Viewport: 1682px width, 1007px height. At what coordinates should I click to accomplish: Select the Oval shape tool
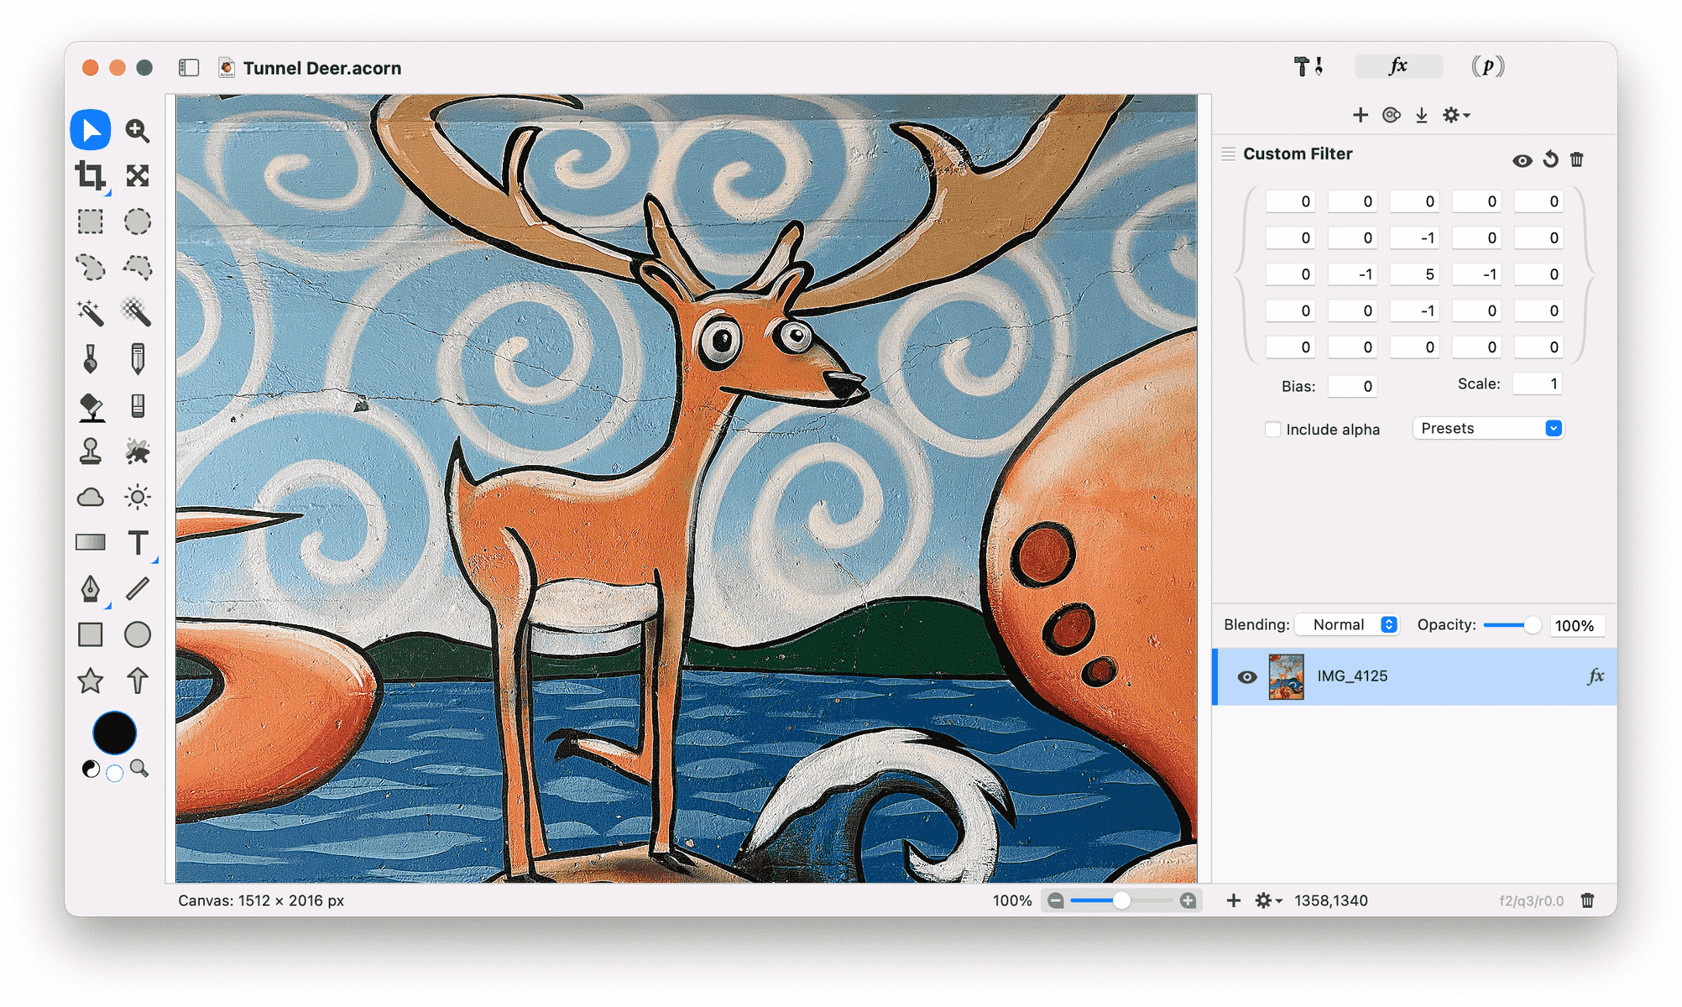click(x=138, y=634)
